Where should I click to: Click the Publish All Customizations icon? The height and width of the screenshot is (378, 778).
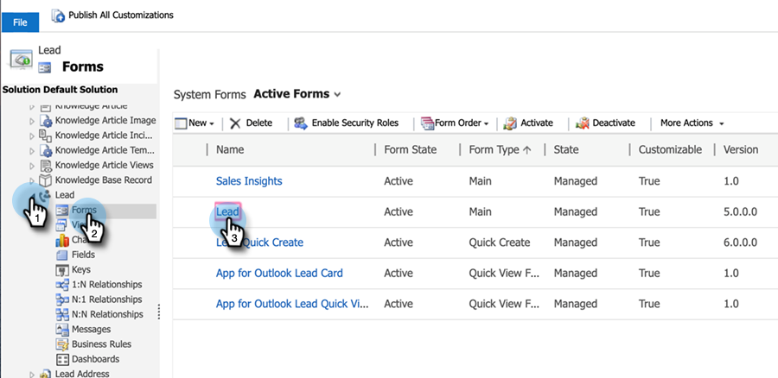click(x=59, y=16)
